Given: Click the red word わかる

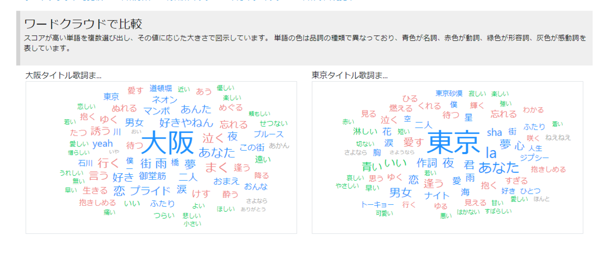Looking at the screenshot, I should pos(533,109).
